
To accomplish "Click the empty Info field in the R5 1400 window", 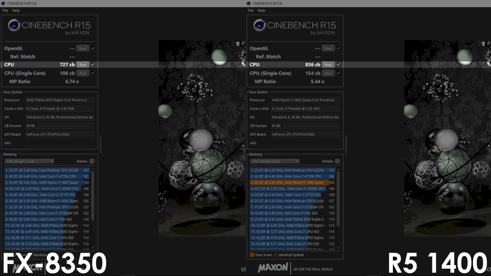I will click(305, 143).
